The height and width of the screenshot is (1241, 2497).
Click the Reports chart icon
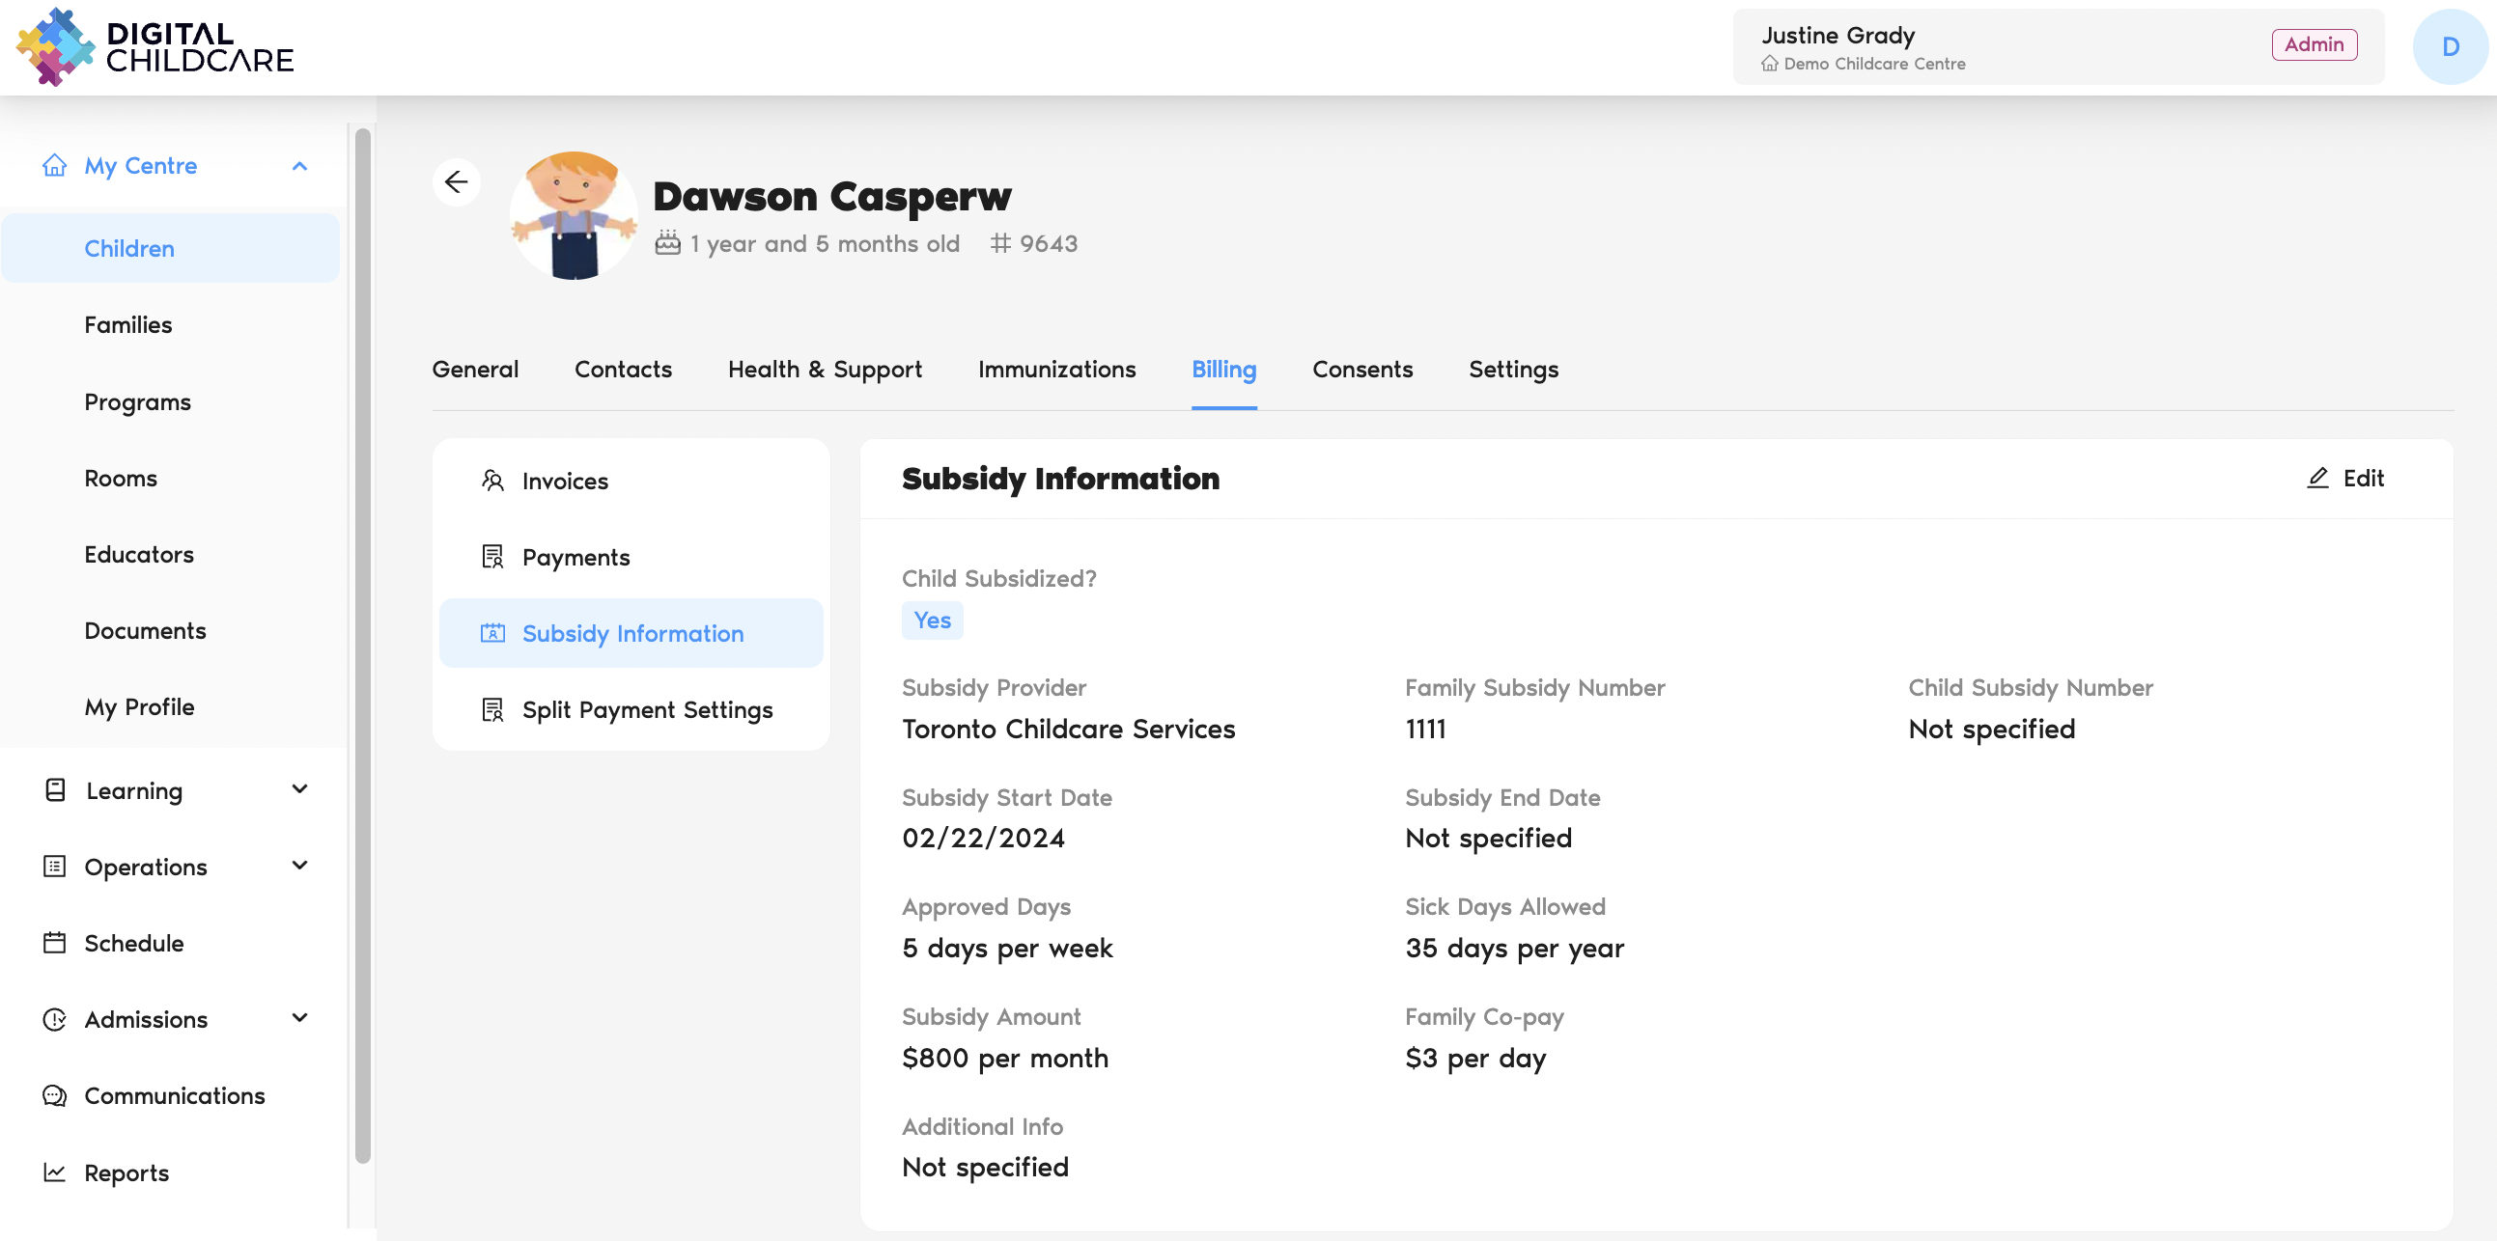point(54,1172)
